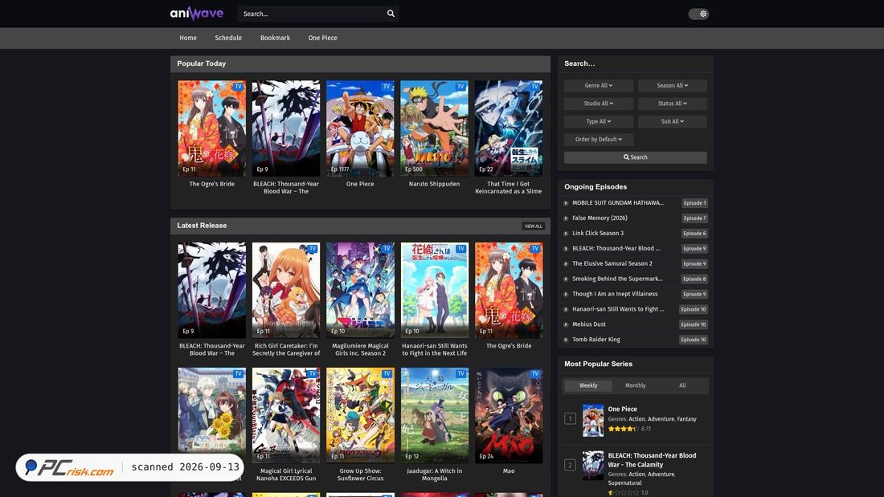
Task: Open The Ogre's Bride poster in Popular Today
Action: tap(212, 128)
